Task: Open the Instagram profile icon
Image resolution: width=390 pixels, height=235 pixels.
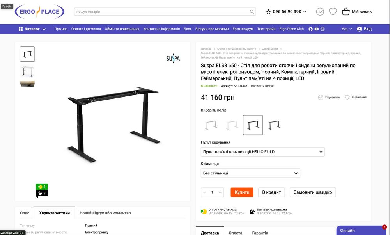Action: click(323, 29)
